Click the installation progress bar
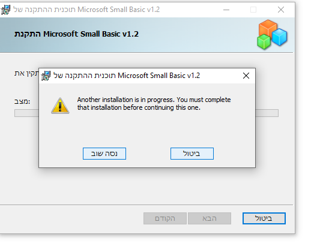This screenshot has width=329, height=249. (146, 113)
